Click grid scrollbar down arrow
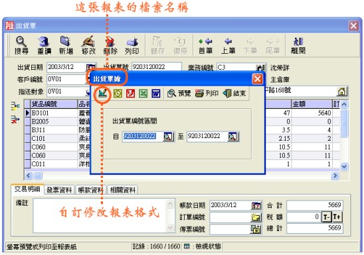364x255 pixels. 344,167
